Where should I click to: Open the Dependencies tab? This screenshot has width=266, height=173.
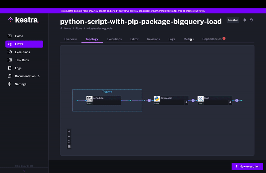[x=212, y=39]
